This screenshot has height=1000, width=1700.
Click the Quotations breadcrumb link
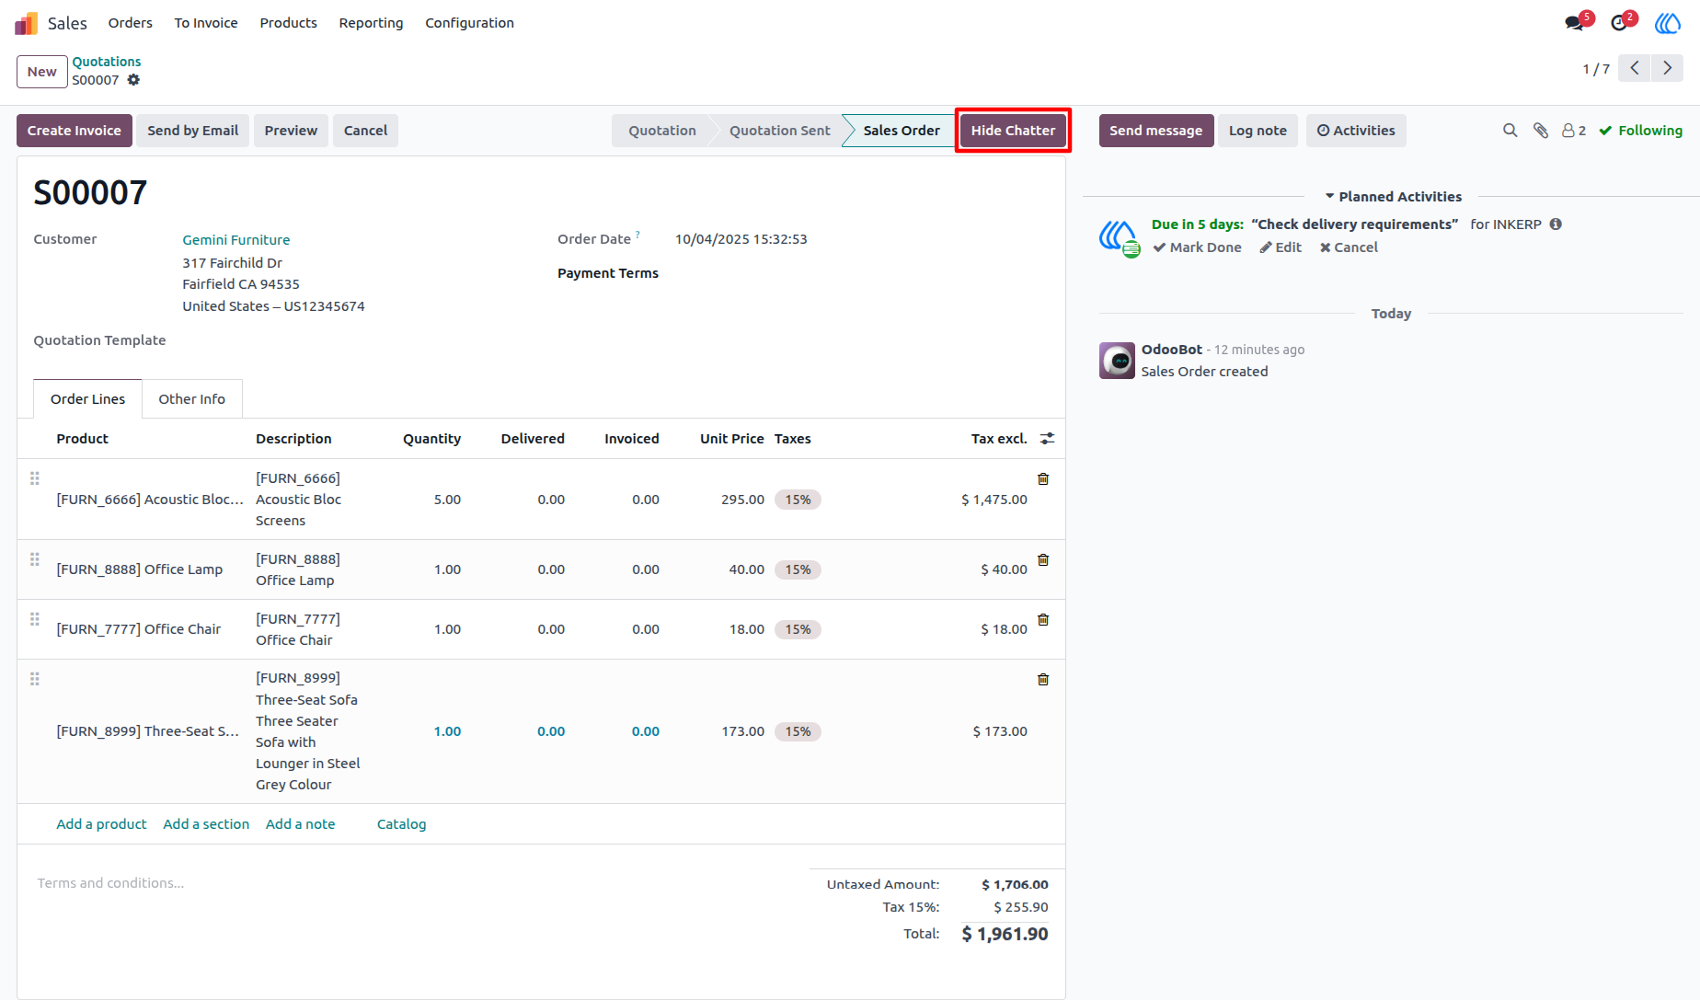(107, 62)
